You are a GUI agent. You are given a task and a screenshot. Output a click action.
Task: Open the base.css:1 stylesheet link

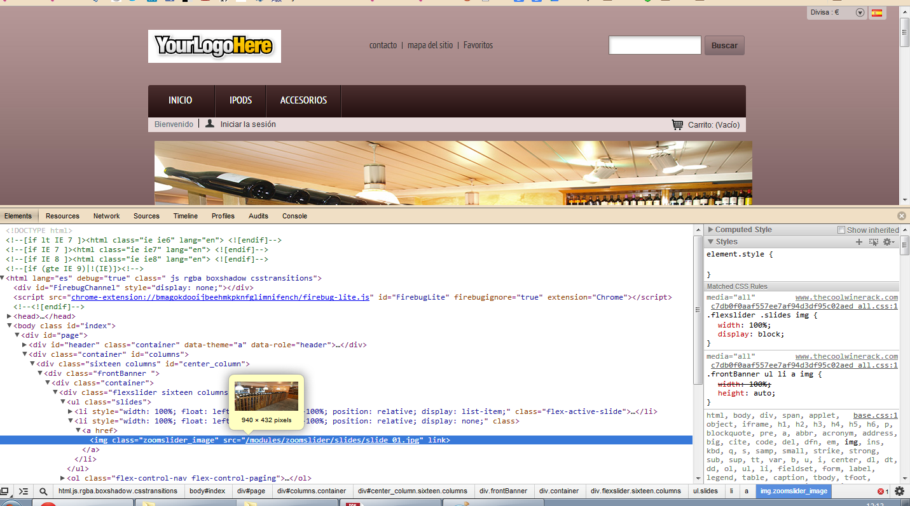point(876,415)
